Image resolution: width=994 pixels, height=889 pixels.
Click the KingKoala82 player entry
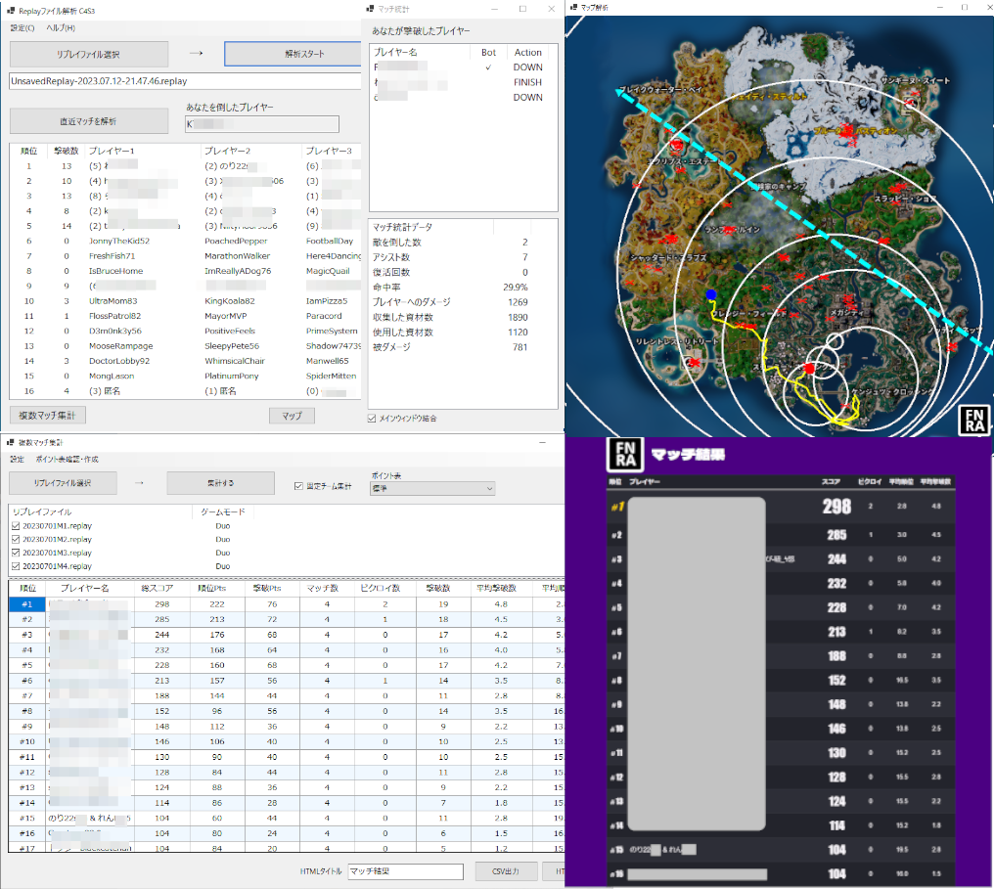click(x=230, y=301)
